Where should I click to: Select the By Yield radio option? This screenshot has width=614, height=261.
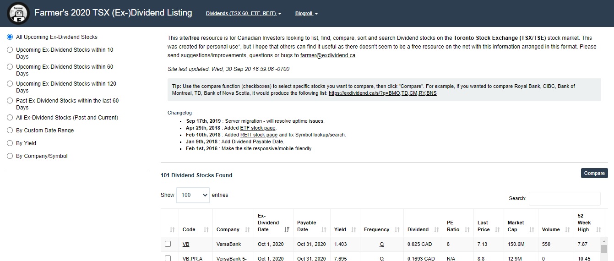10,143
